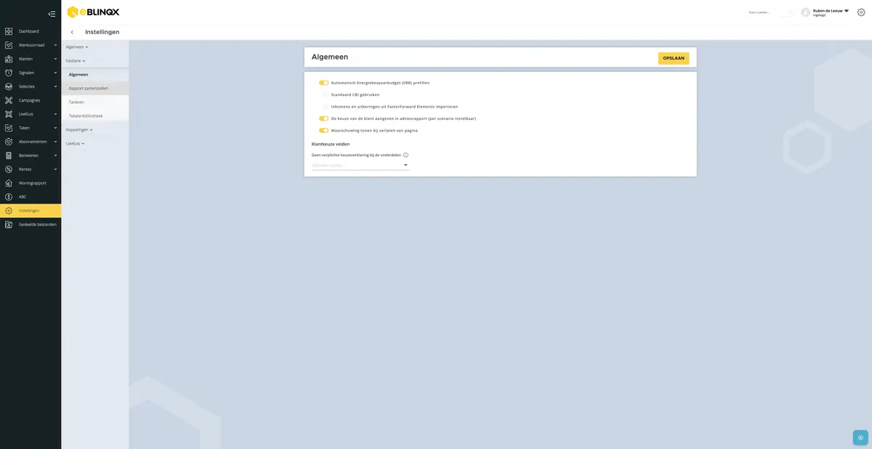Expand the Algemeen settings section
872x449 pixels.
coord(77,47)
